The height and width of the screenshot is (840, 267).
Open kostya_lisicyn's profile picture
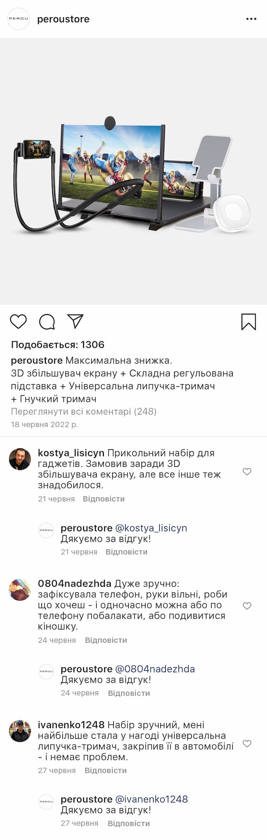click(20, 459)
